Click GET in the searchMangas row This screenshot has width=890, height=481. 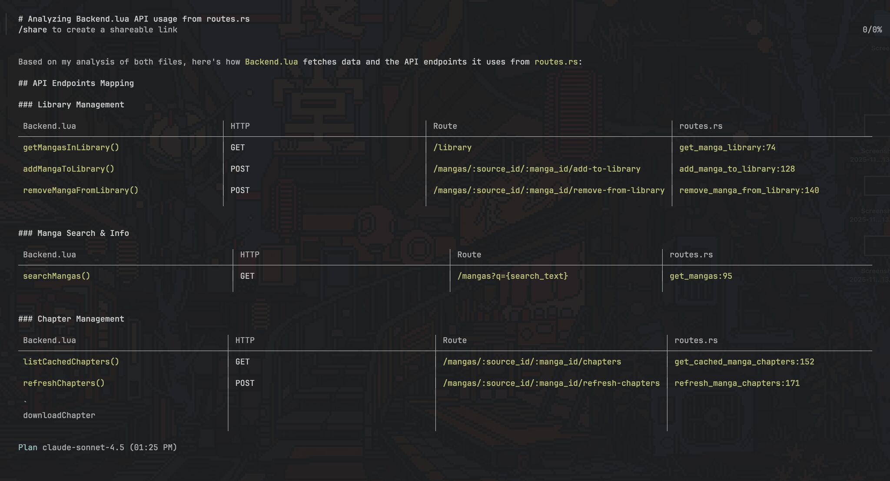tap(247, 276)
